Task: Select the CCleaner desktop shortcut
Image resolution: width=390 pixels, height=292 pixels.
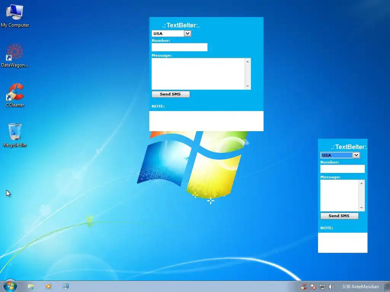Action: pyautogui.click(x=15, y=95)
